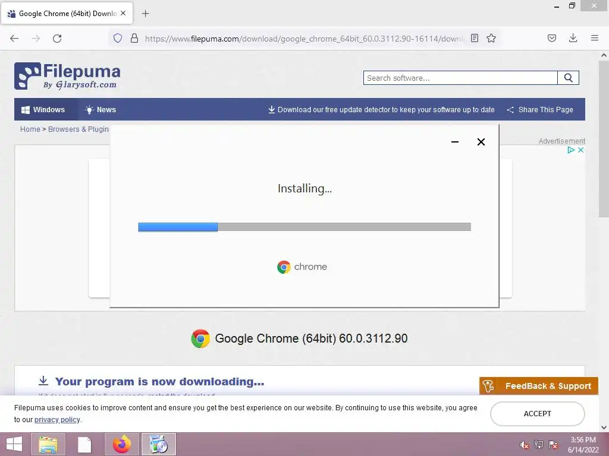Click the Google Chrome (64bit) 60.0.3112.90 heading
The height and width of the screenshot is (456, 609).
point(311,338)
